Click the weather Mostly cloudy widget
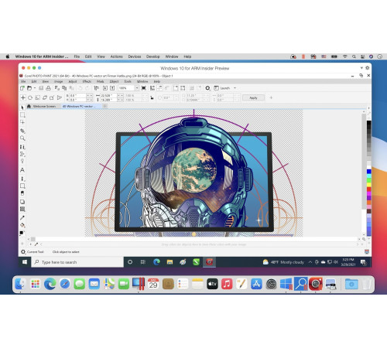 [283, 262]
